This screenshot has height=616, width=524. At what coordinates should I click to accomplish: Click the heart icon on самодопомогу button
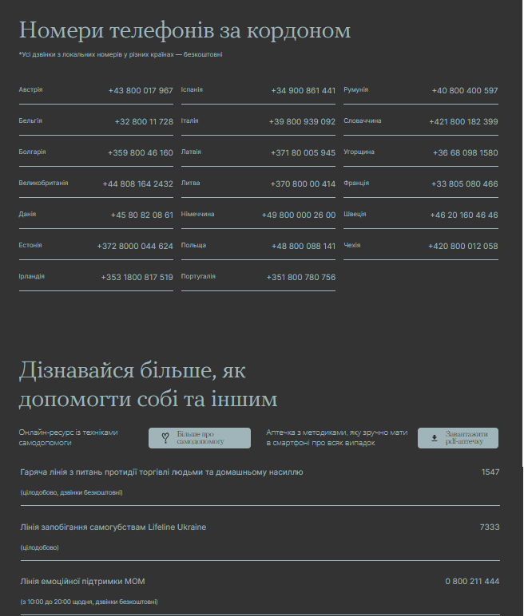[165, 438]
